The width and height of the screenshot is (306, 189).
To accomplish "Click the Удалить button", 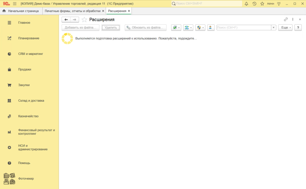I will click(x=111, y=27).
